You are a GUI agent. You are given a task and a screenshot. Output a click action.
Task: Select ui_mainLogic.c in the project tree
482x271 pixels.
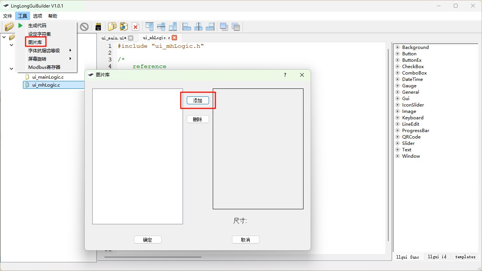(x=48, y=77)
